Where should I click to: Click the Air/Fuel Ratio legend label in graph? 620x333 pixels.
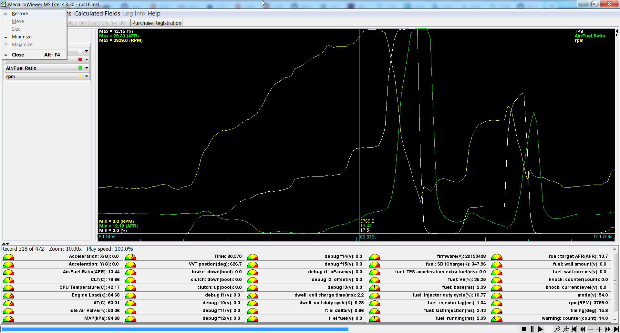tap(590, 36)
